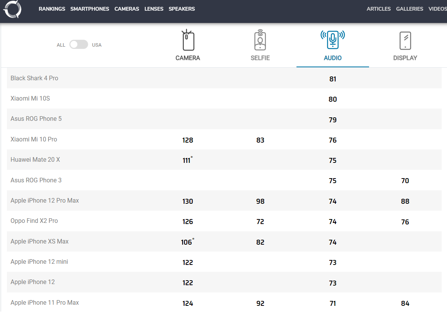Open Huawei Mate 20 X link
Image resolution: width=447 pixels, height=315 pixels.
pyautogui.click(x=35, y=159)
